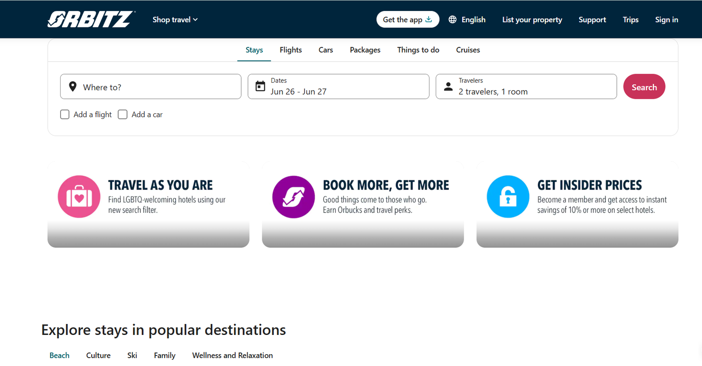Click the blue unlocked padlock icon
This screenshot has width=702, height=366.
508,197
